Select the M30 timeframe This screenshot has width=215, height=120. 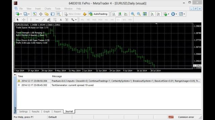[x=100, y=20]
